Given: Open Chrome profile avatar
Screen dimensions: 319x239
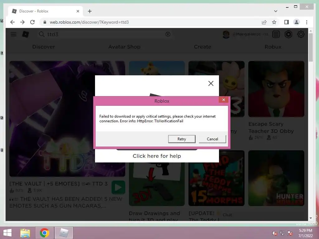Looking at the screenshot, I should pyautogui.click(x=297, y=22).
